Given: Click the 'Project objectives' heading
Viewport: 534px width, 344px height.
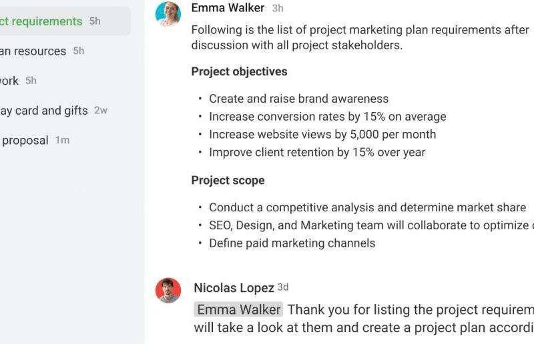Looking at the screenshot, I should point(240,71).
